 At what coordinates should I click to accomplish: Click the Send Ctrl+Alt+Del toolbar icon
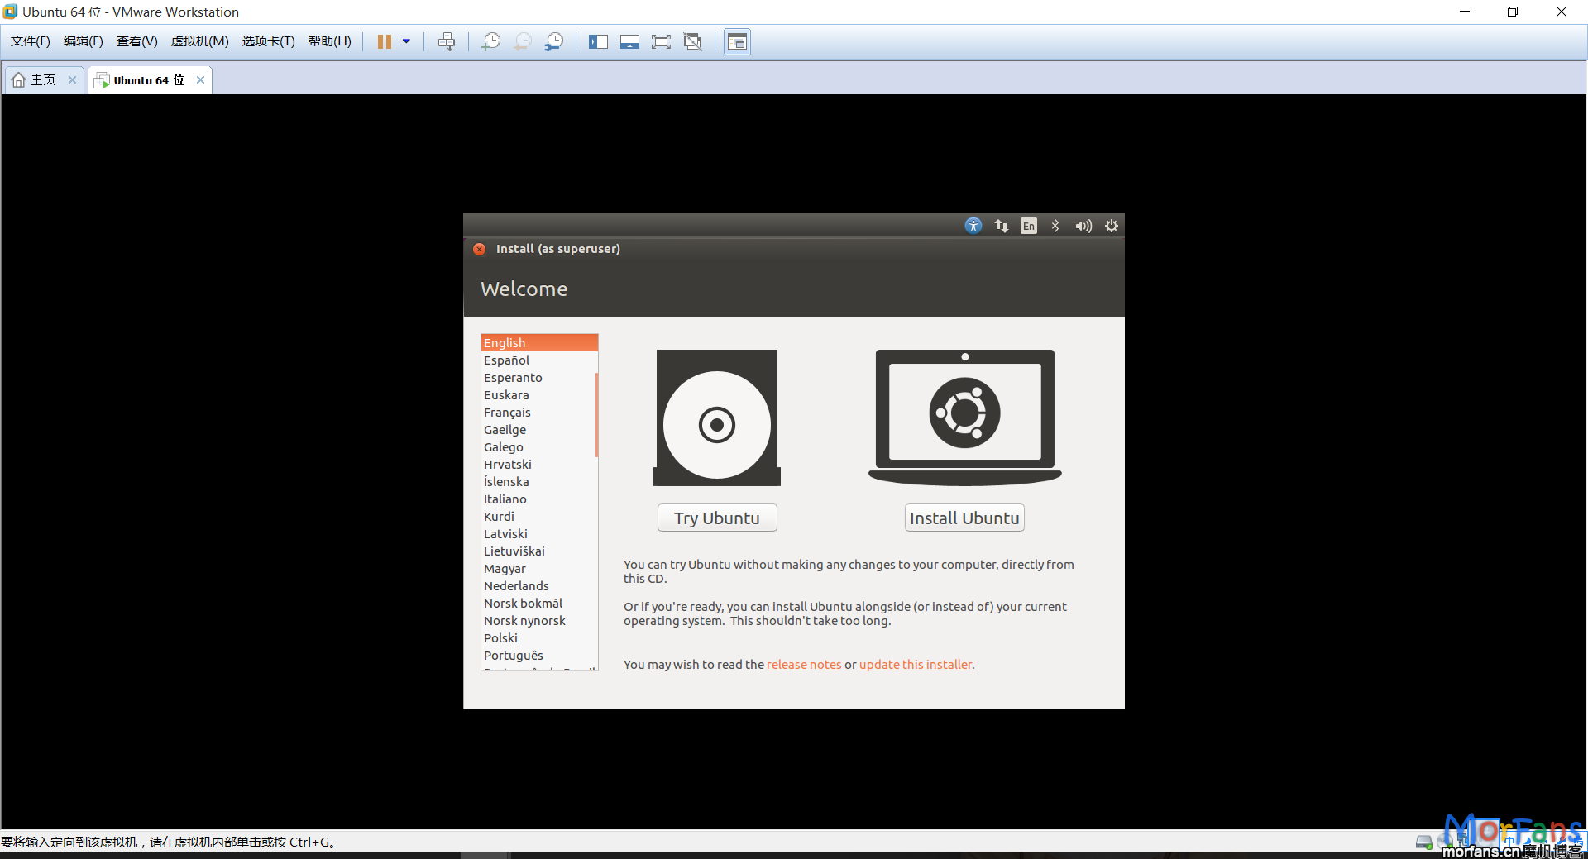446,41
